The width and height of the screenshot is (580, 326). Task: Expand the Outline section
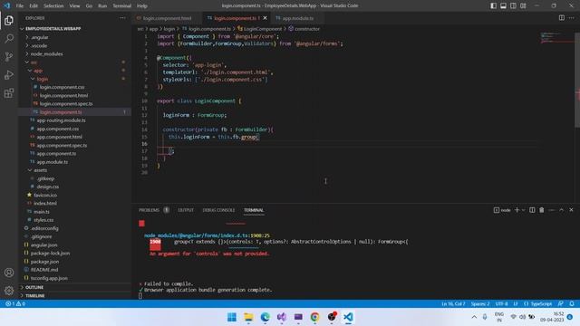[x=34, y=287]
